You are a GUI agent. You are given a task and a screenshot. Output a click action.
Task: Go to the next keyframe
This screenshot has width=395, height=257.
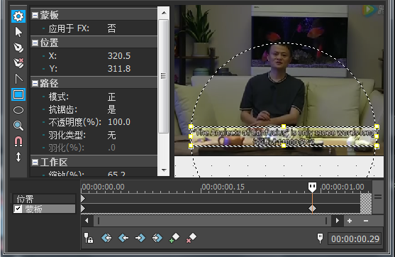pos(140,238)
